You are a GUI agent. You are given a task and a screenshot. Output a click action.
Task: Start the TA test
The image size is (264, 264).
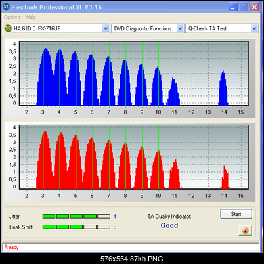point(236,214)
